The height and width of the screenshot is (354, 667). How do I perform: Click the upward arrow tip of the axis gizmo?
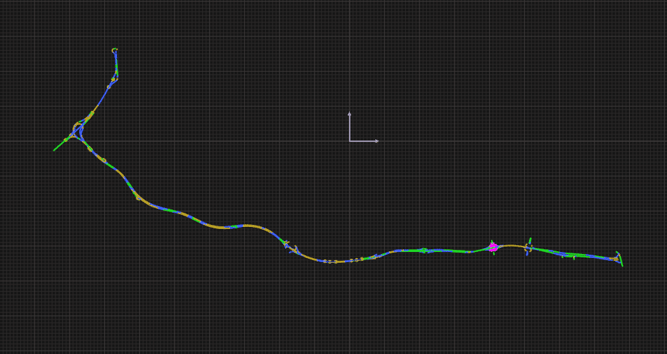[350, 113]
